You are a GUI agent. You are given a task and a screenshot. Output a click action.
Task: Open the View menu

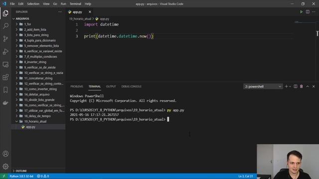click(46, 4)
